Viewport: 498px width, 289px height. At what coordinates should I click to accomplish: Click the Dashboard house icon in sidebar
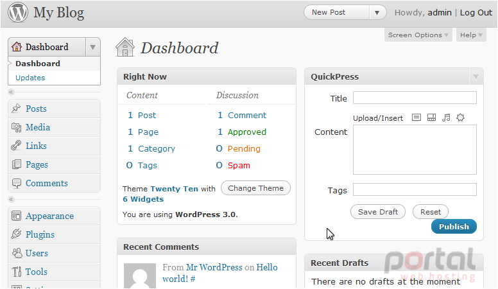click(x=17, y=47)
